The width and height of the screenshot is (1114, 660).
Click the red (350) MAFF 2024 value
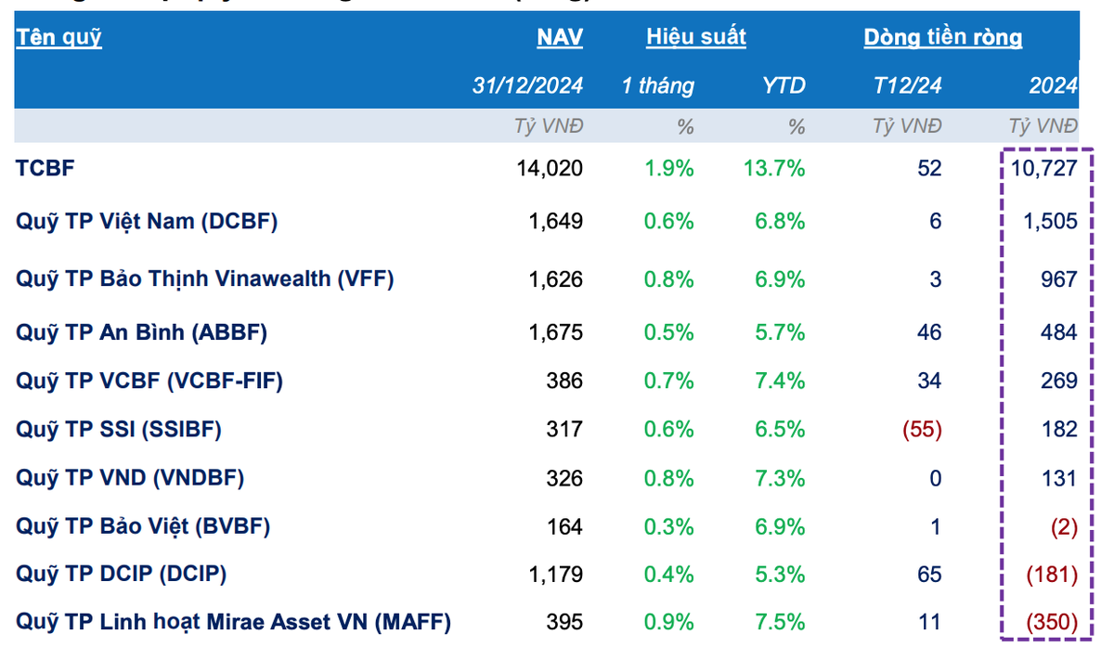click(1052, 623)
